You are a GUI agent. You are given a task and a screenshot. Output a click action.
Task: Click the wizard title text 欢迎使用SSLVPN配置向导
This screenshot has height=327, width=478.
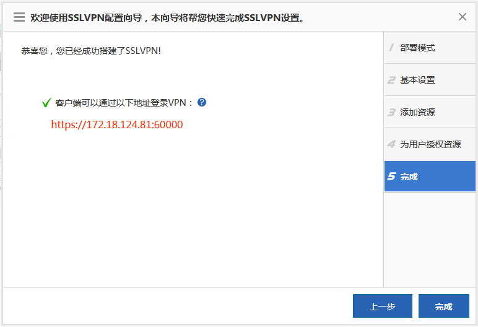[167, 17]
